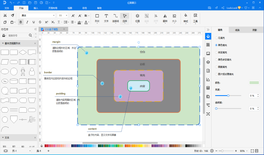Image resolution: width=264 pixels, height=155 pixels.
Task: Select the 连接线 connector tool
Action: coord(116,18)
